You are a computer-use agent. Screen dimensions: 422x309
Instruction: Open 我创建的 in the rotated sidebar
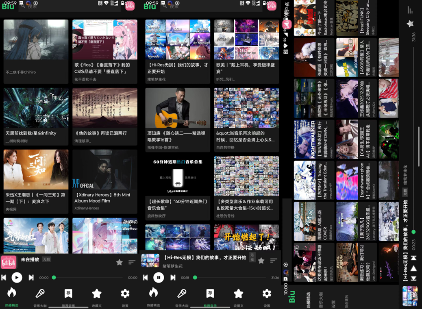tap(346, 301)
